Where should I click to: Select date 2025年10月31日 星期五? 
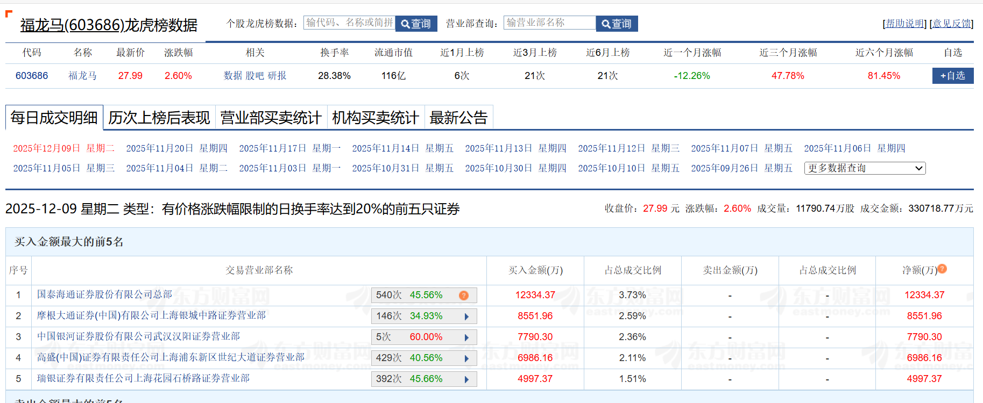[403, 168]
